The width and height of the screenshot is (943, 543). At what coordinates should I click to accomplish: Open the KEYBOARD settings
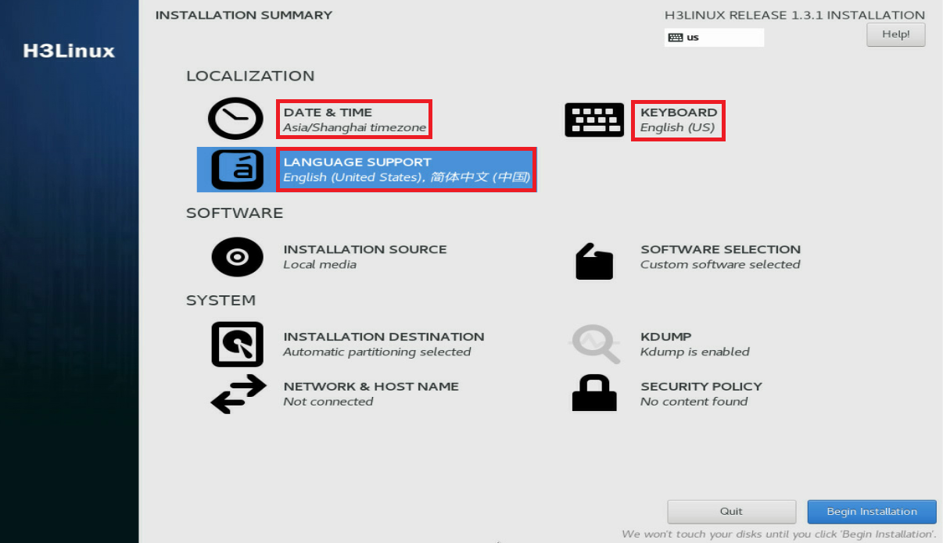coord(679,113)
